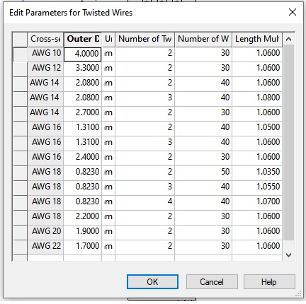Click the scrollbar down arrow
Image resolution: width=306 pixels, height=304 pixels.
pyautogui.click(x=288, y=255)
